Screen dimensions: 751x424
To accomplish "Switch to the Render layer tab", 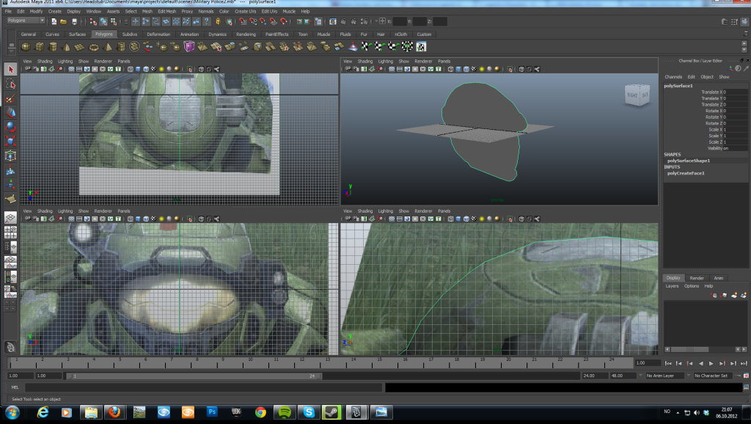I will click(x=697, y=278).
